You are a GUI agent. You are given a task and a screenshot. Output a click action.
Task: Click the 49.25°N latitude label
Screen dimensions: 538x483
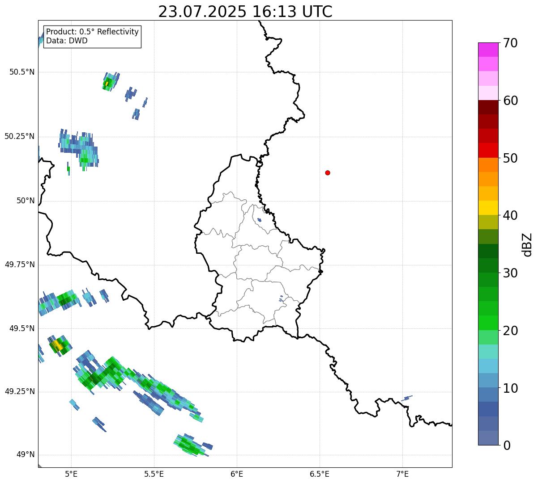20,392
